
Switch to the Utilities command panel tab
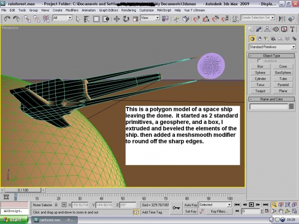(x=292, y=29)
